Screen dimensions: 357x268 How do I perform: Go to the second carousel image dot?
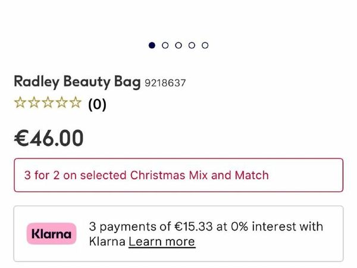pos(165,45)
